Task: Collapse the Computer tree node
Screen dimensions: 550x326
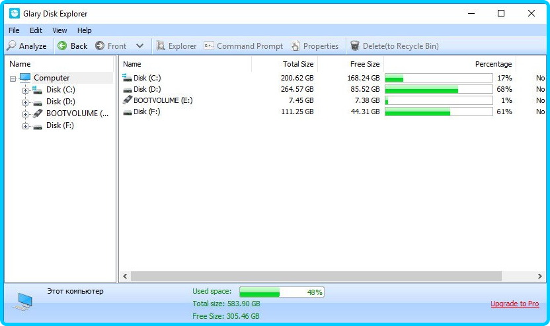Action: [x=13, y=78]
